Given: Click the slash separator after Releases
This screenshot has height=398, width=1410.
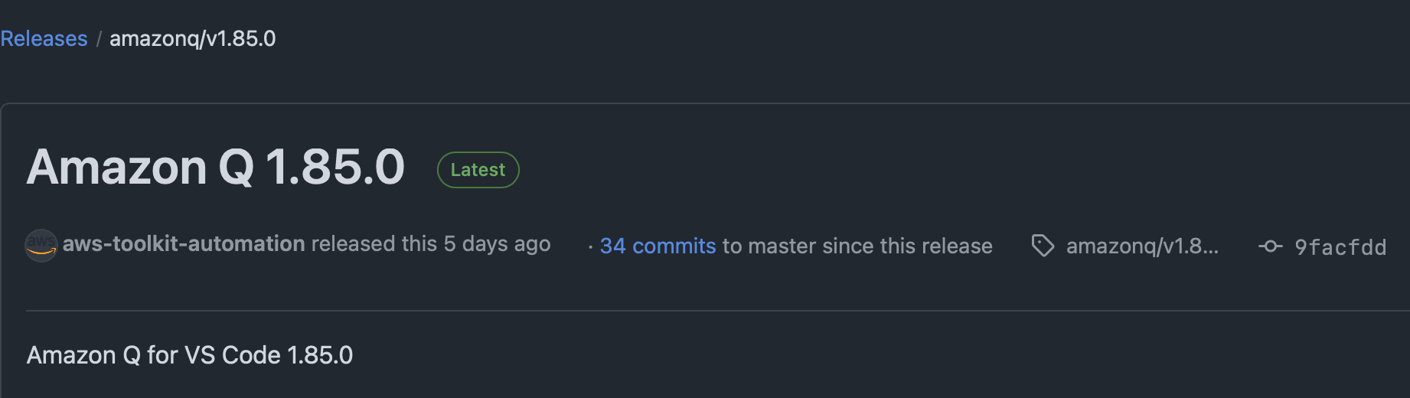Looking at the screenshot, I should (x=99, y=39).
